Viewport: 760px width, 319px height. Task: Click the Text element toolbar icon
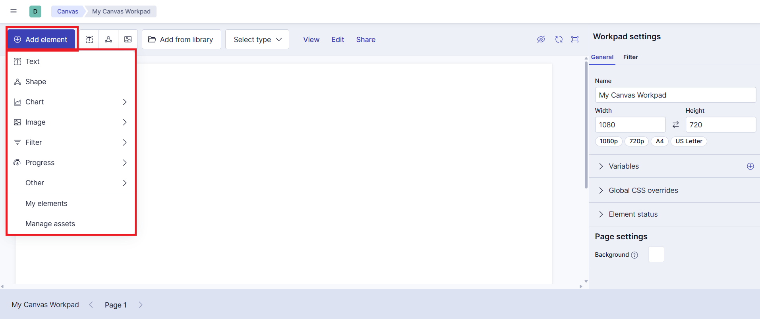tap(89, 39)
